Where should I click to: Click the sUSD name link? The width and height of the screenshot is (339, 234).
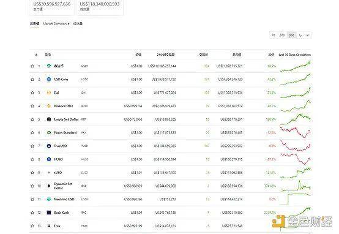[58, 173]
